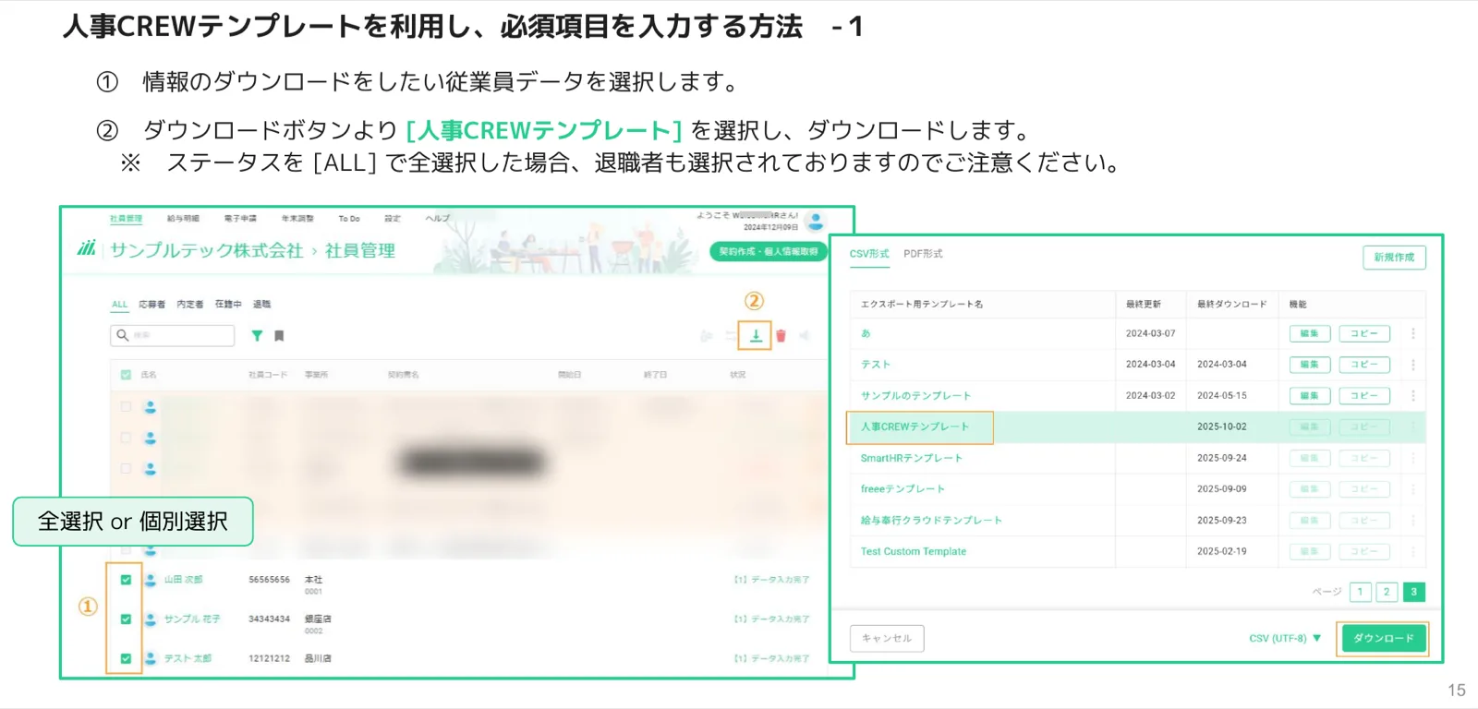Screen dimensions: 1478x709
Task: Open employee サンプル 花子 name link
Action: [x=192, y=619]
